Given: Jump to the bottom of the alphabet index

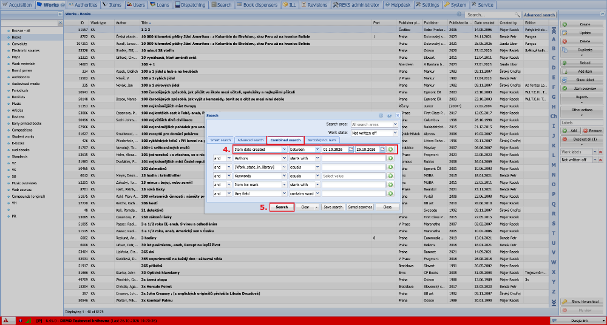Looking at the screenshot, I should pyautogui.click(x=554, y=302).
